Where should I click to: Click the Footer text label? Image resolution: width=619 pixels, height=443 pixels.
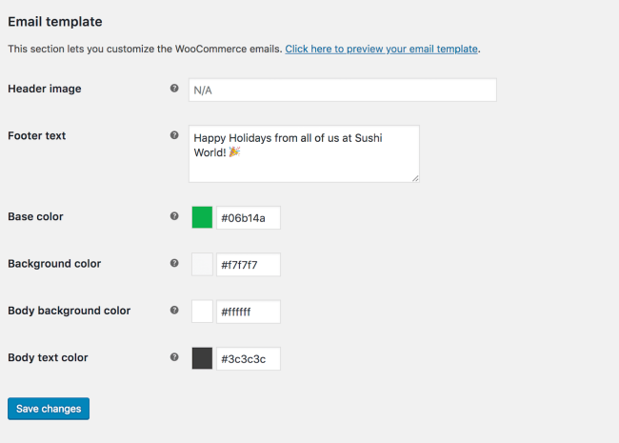pos(37,135)
